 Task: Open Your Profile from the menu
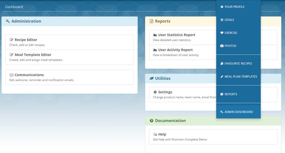pyautogui.click(x=234, y=7)
